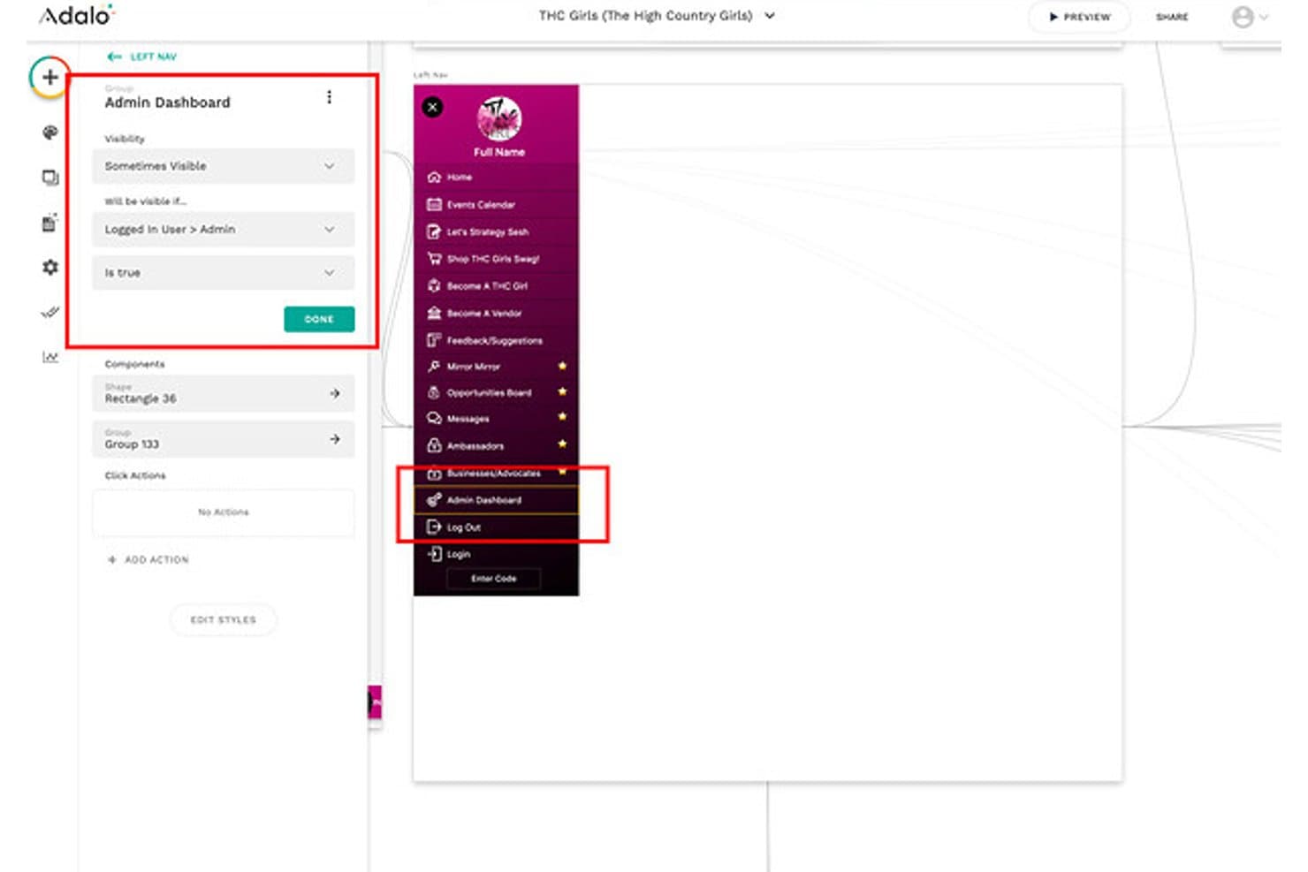Click the star next to Mirror Mirror
The width and height of the screenshot is (1308, 872).
[x=562, y=366]
